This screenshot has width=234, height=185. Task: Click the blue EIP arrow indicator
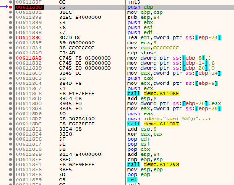point(4,7)
